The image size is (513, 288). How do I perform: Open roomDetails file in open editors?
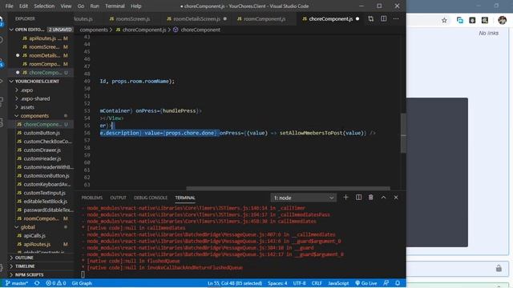coord(41,55)
